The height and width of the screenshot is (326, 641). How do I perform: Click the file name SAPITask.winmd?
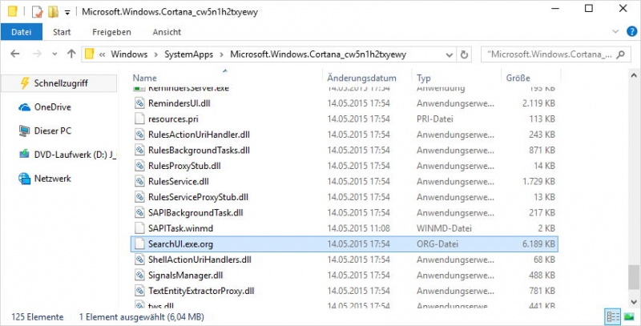181,228
